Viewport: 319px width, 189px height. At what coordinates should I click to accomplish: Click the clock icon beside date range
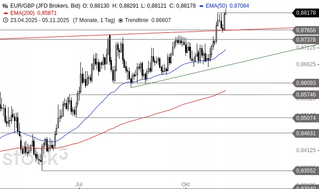tap(5, 20)
